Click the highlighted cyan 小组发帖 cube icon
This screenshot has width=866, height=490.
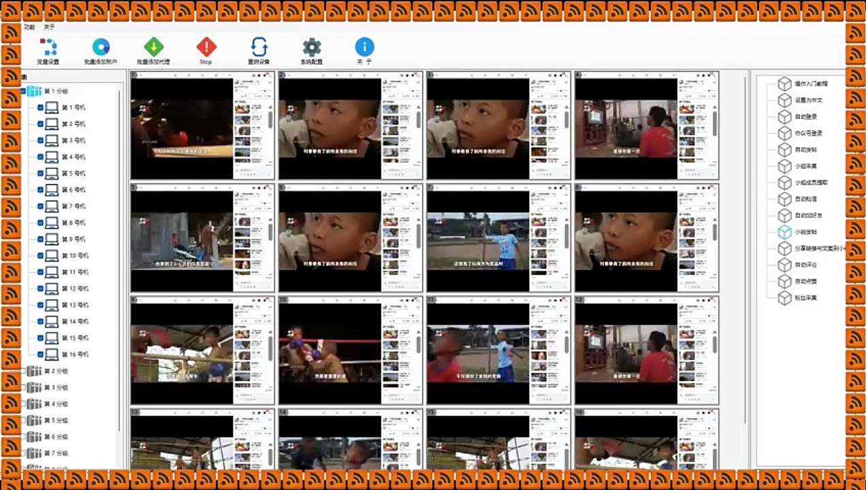(x=785, y=232)
